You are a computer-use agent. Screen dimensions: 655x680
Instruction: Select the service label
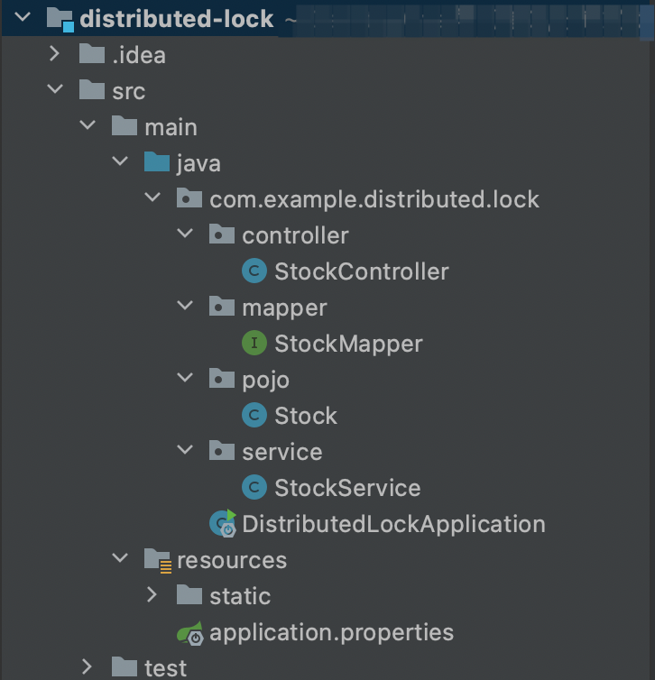282,452
